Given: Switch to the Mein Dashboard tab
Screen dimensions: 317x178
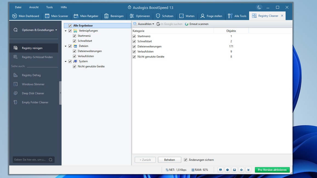Looking at the screenshot, I should [26, 16].
